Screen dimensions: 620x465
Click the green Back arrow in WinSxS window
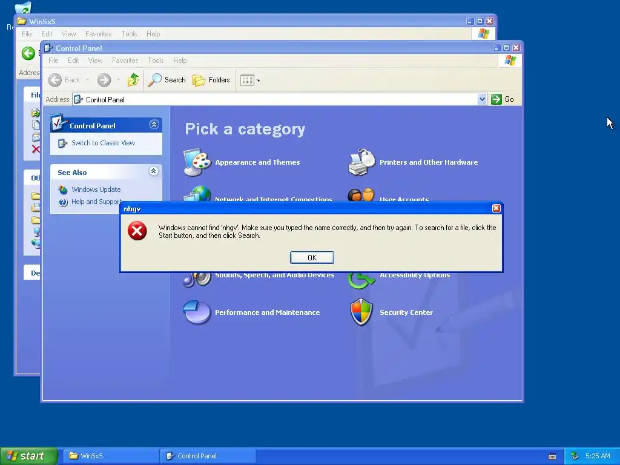tap(28, 53)
